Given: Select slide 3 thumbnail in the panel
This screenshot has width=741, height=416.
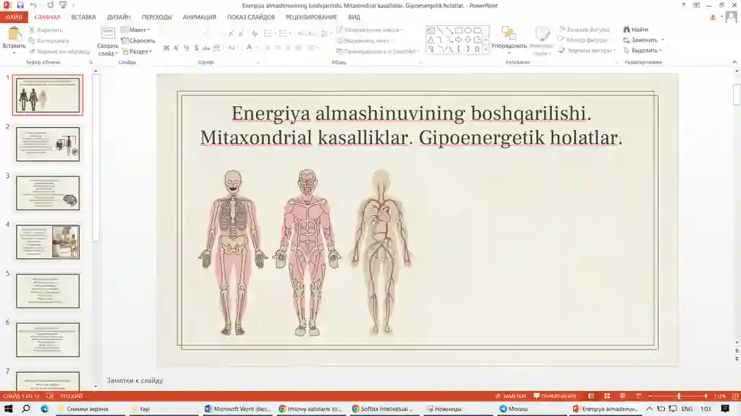Looking at the screenshot, I should pyautogui.click(x=48, y=192).
